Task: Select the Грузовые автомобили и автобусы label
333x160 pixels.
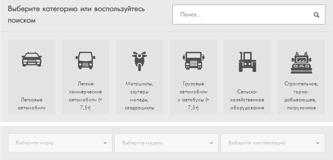Action: pyautogui.click(x=194, y=96)
